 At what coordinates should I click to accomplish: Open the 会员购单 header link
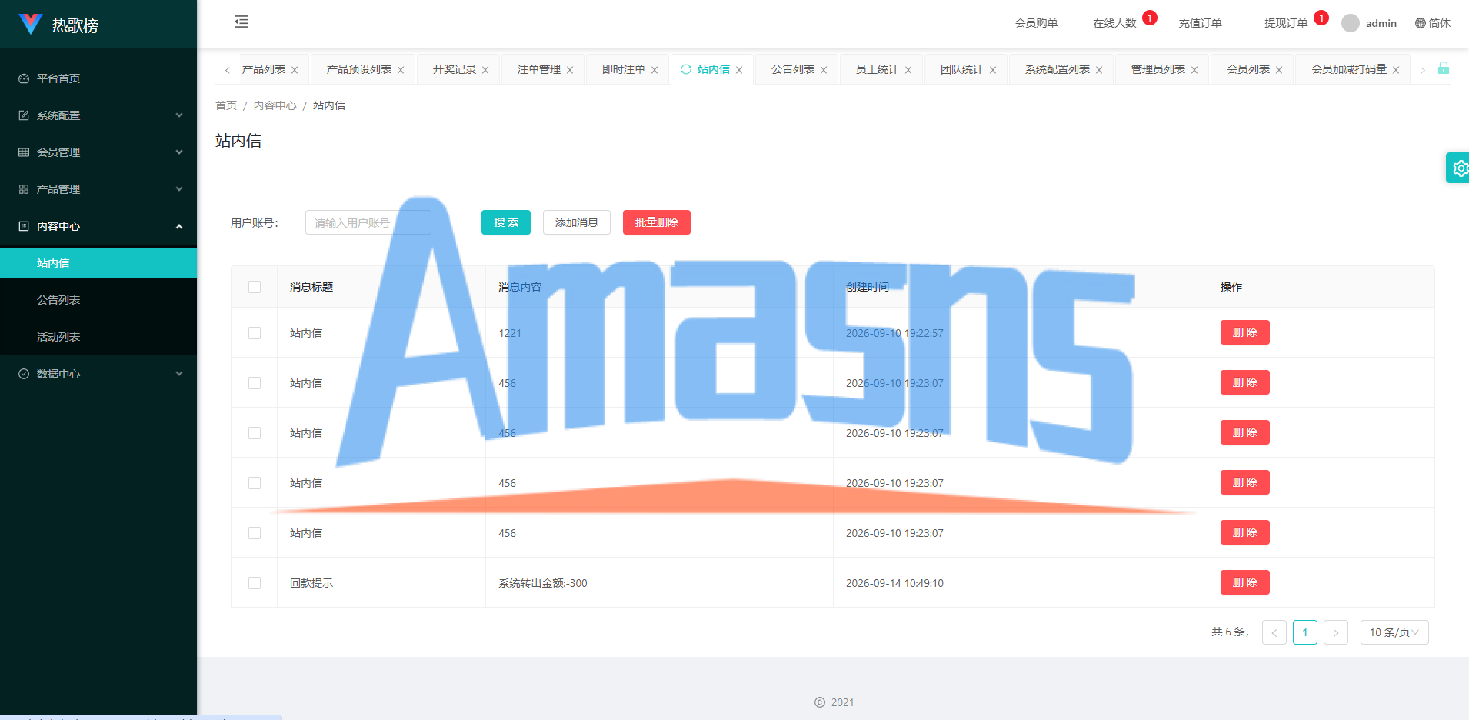tap(1036, 23)
